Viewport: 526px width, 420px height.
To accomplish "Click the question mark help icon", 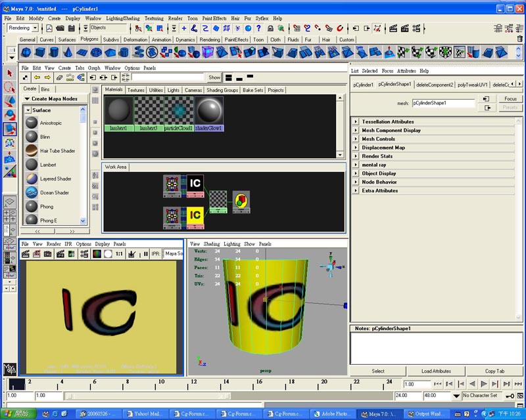I will [258, 28].
